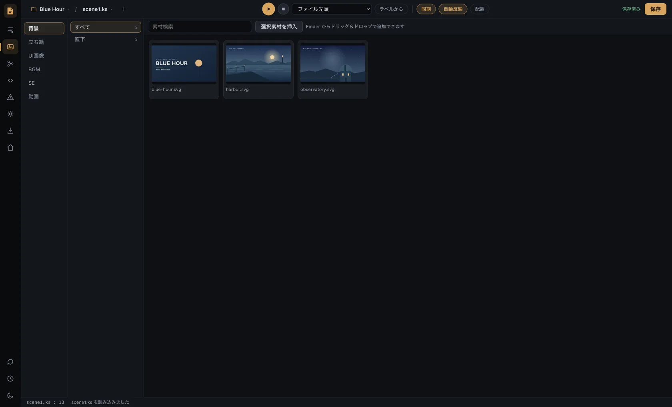Disable the 自動反映 toggle
This screenshot has height=407, width=672.
click(x=453, y=9)
